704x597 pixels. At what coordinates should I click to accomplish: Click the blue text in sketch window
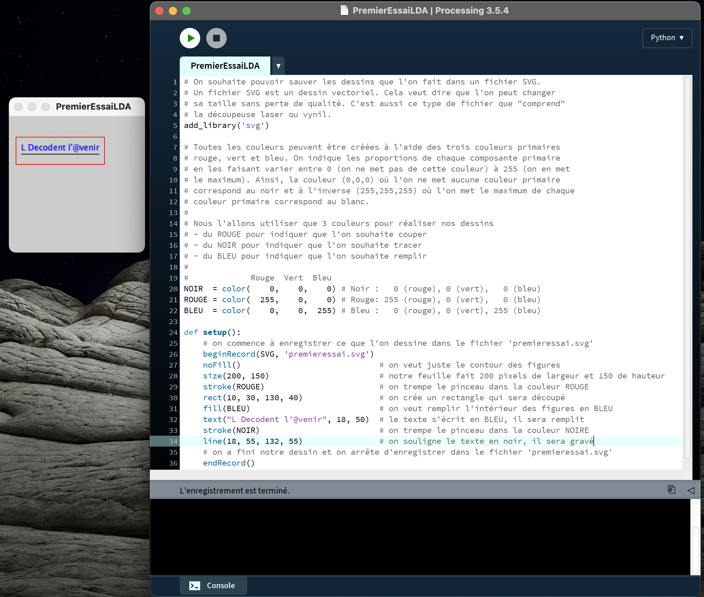pyautogui.click(x=60, y=147)
